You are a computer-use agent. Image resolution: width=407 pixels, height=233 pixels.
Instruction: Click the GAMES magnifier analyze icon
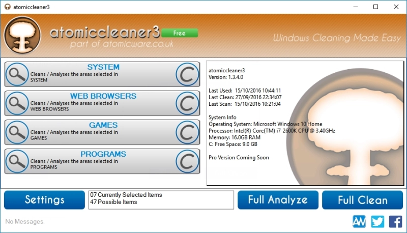17,132
